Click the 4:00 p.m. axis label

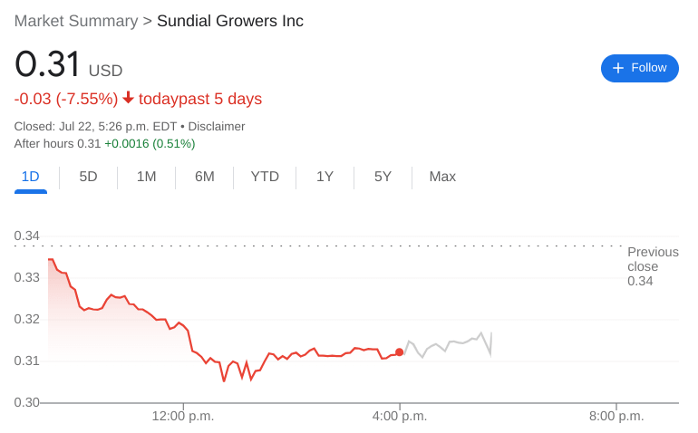(400, 416)
